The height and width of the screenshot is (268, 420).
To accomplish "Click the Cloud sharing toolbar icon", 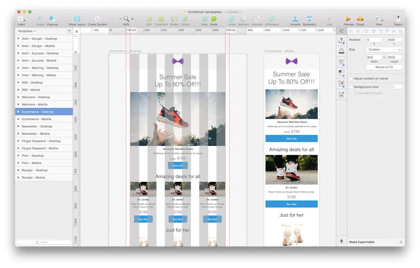I will [x=360, y=19].
